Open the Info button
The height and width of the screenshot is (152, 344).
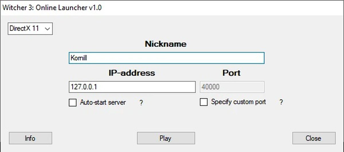[x=30, y=138]
